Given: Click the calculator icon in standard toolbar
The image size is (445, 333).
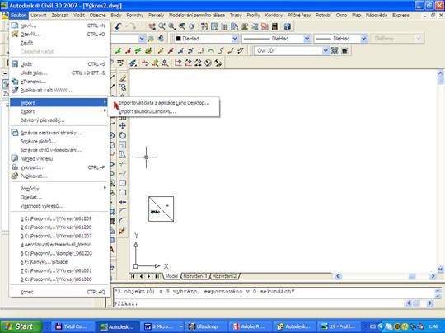Looking at the screenshot, I should pos(274,26).
